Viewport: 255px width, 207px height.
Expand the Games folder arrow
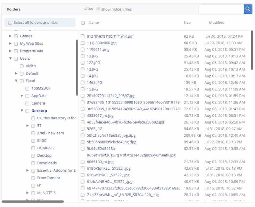pos(10,36)
